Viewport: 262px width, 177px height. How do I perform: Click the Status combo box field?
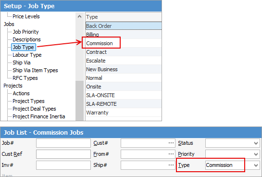click(x=233, y=143)
